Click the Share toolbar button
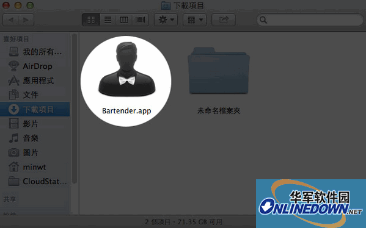Viewport: 366px width, 228px height. 224,20
